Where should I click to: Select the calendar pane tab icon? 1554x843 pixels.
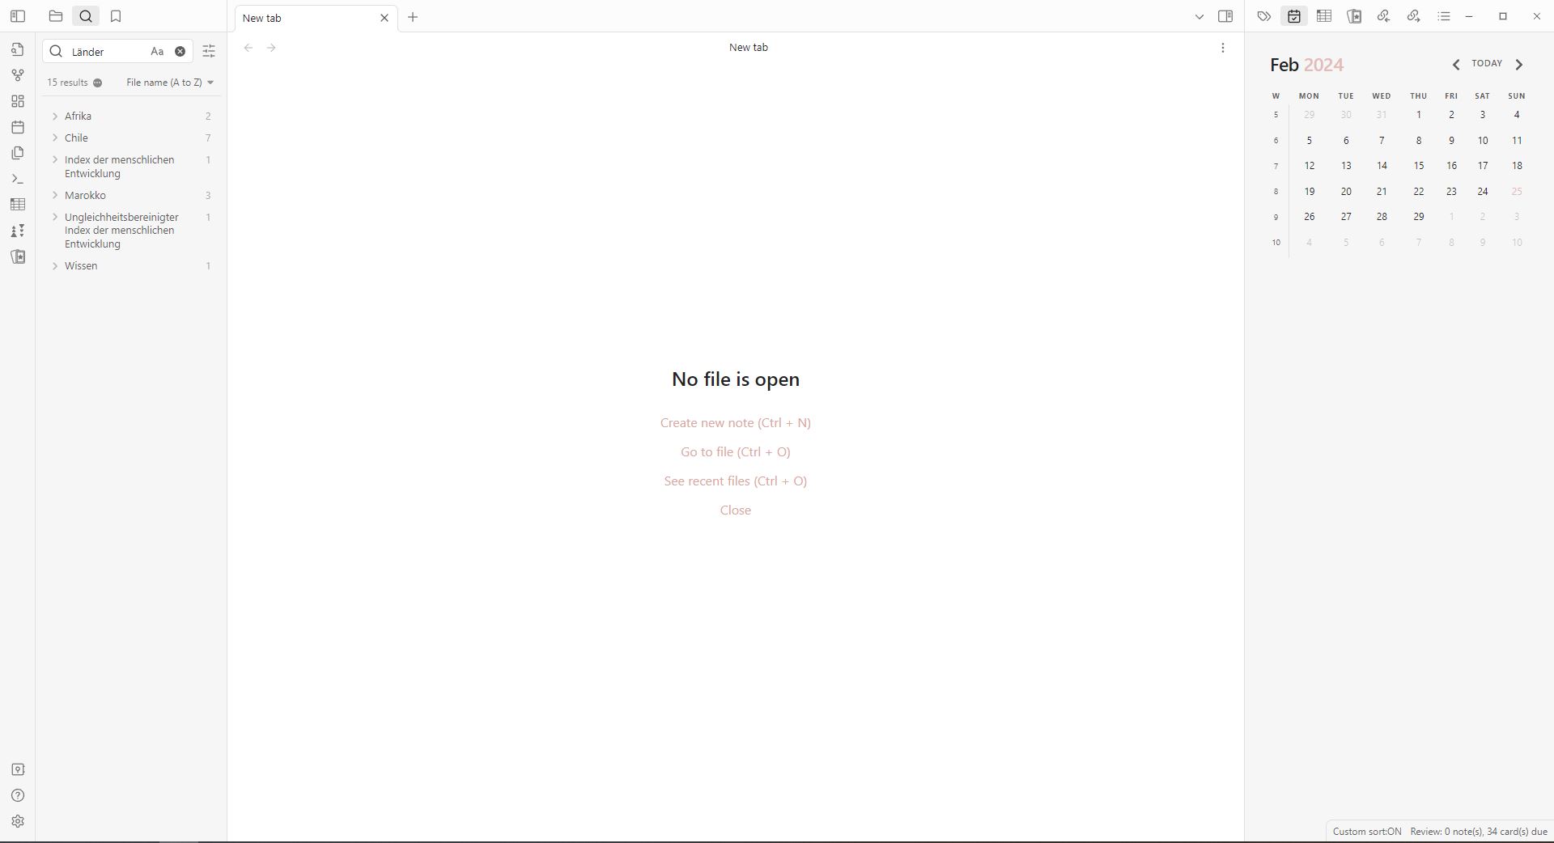(x=1294, y=16)
